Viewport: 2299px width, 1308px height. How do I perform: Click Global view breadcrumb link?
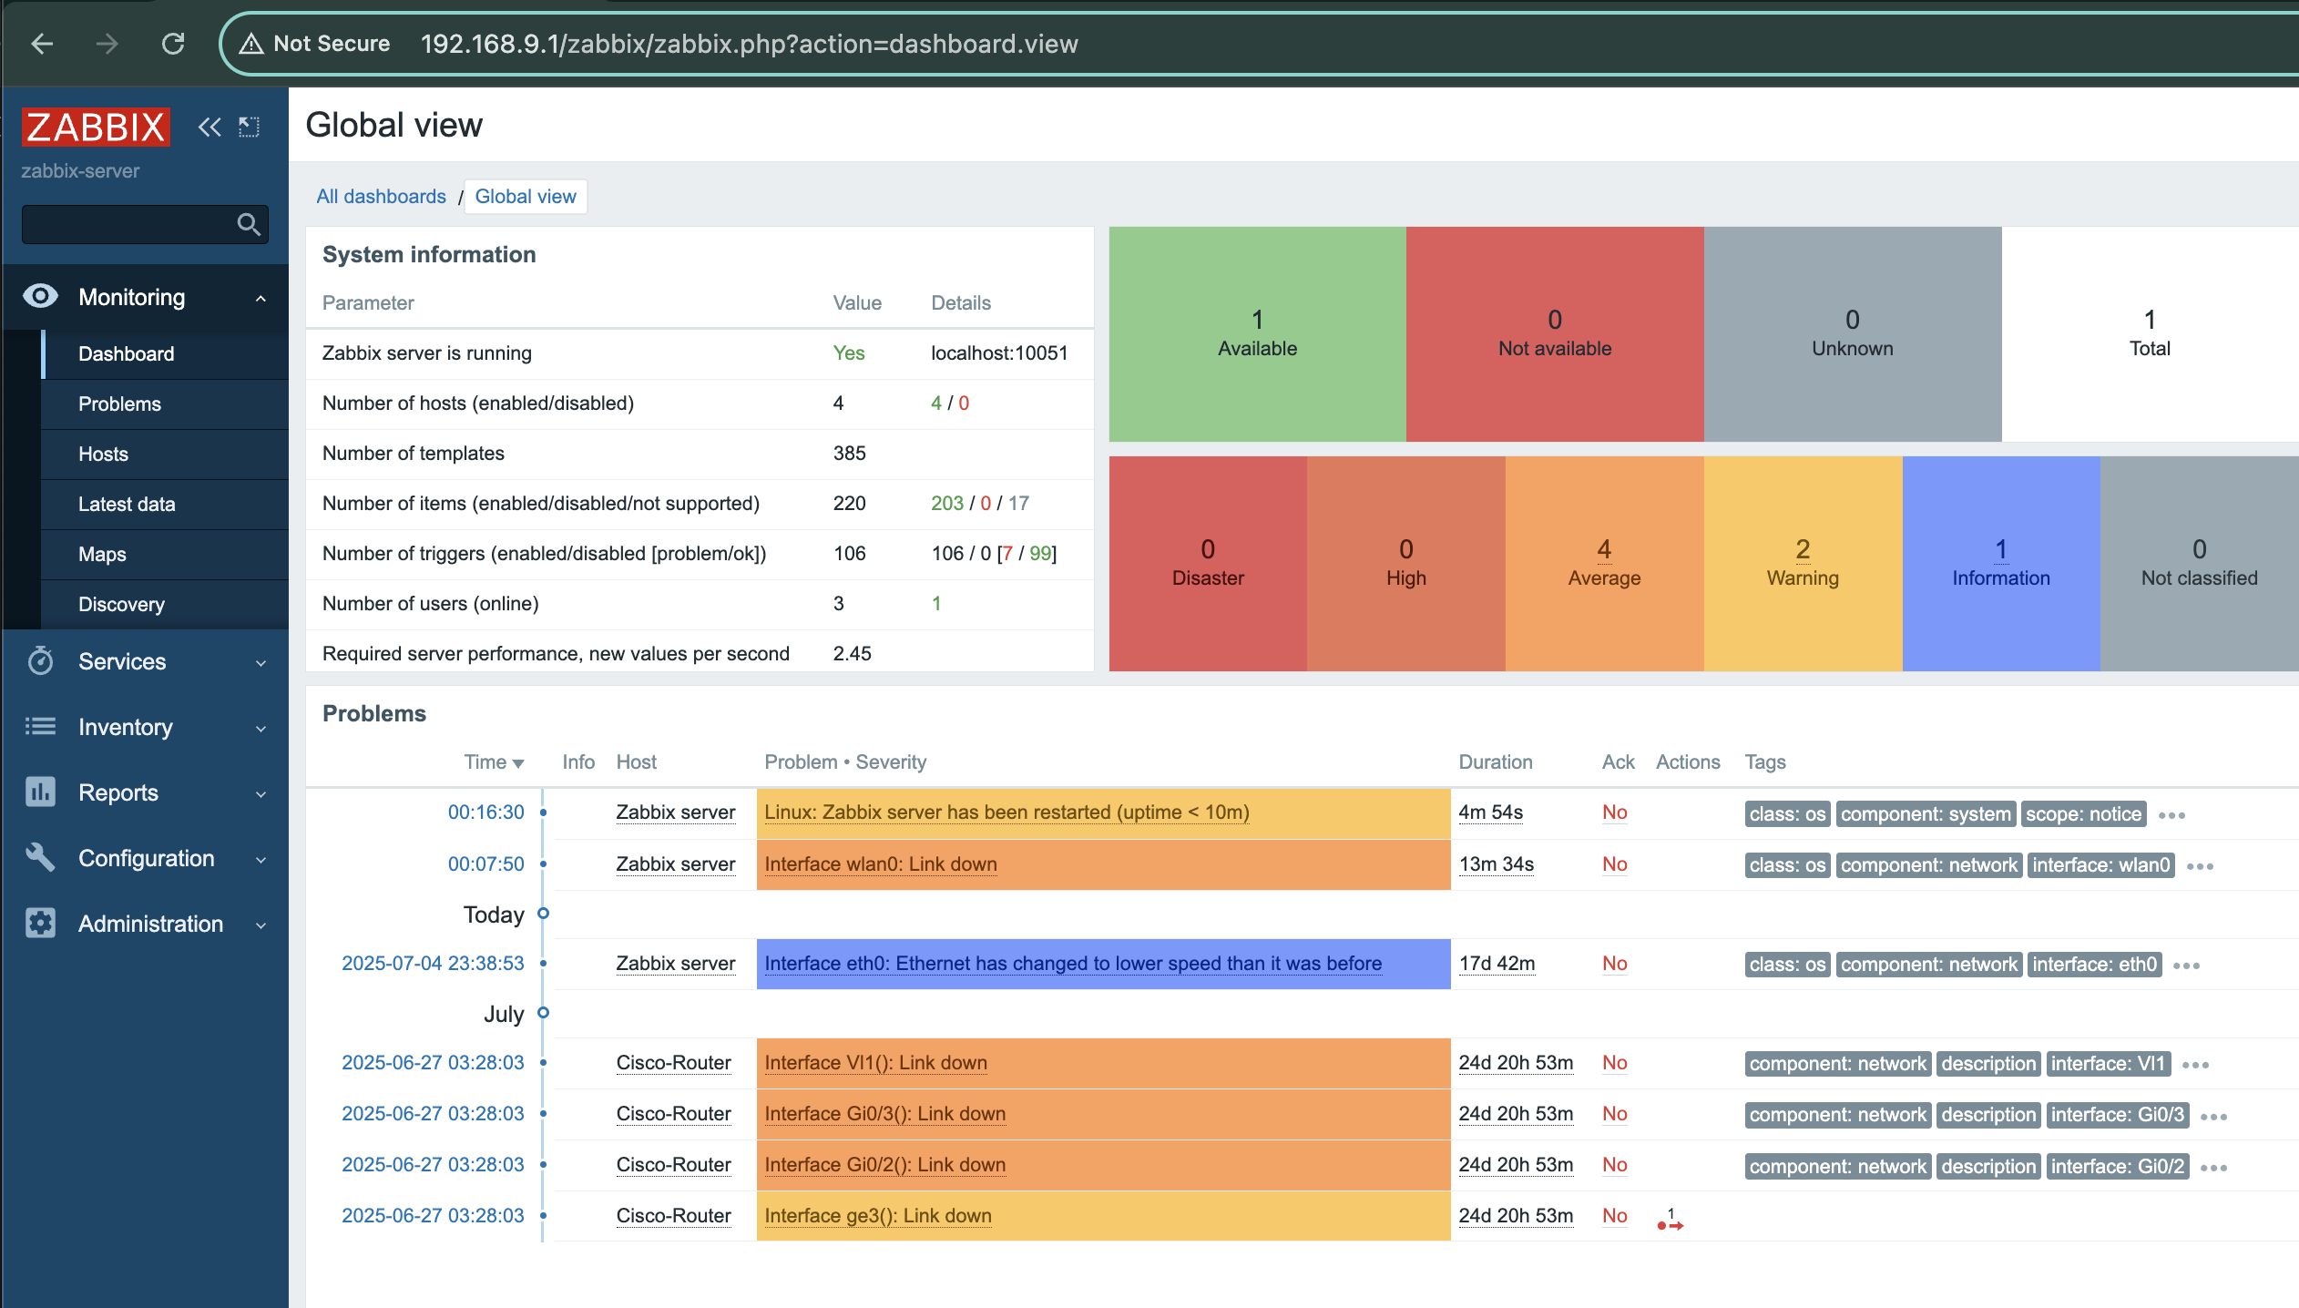[x=526, y=196]
